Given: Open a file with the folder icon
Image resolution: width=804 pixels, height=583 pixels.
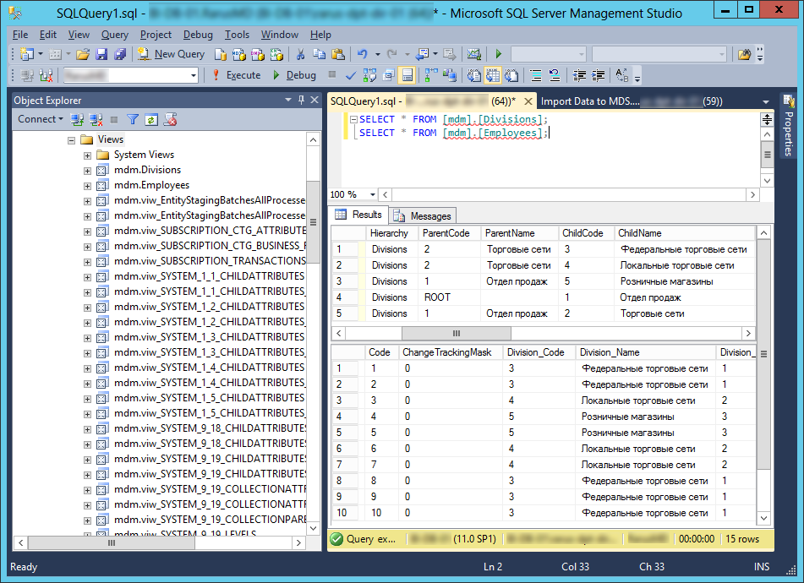Looking at the screenshot, I should coord(83,54).
